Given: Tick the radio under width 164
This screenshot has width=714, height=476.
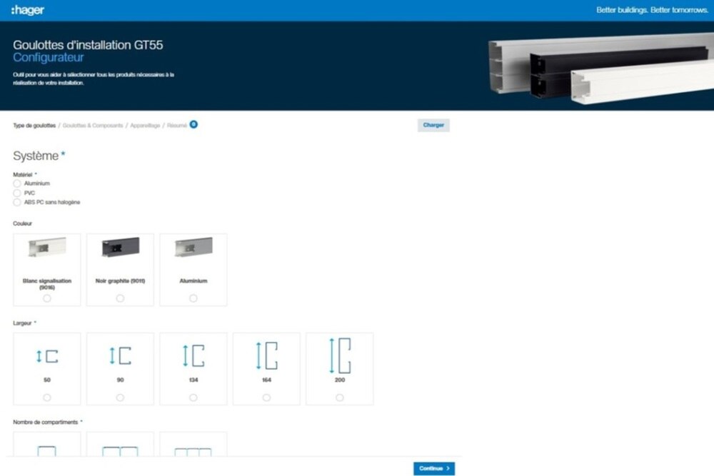Looking at the screenshot, I should tap(266, 397).
